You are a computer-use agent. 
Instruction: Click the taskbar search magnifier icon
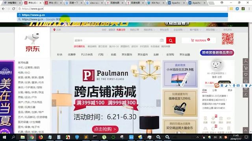[x=13, y=137]
